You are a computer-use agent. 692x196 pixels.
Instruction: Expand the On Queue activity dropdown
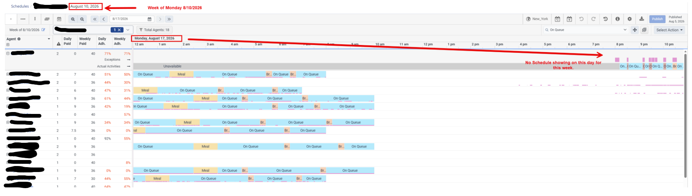click(625, 30)
